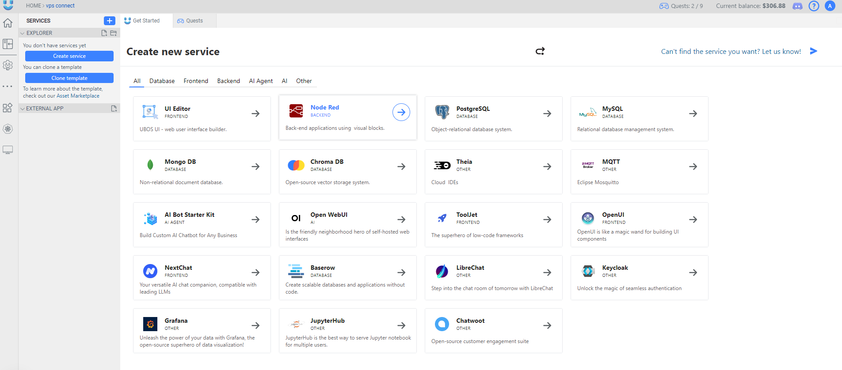The width and height of the screenshot is (842, 370).
Task: Open the Open WebUI service card
Action: [348, 225]
